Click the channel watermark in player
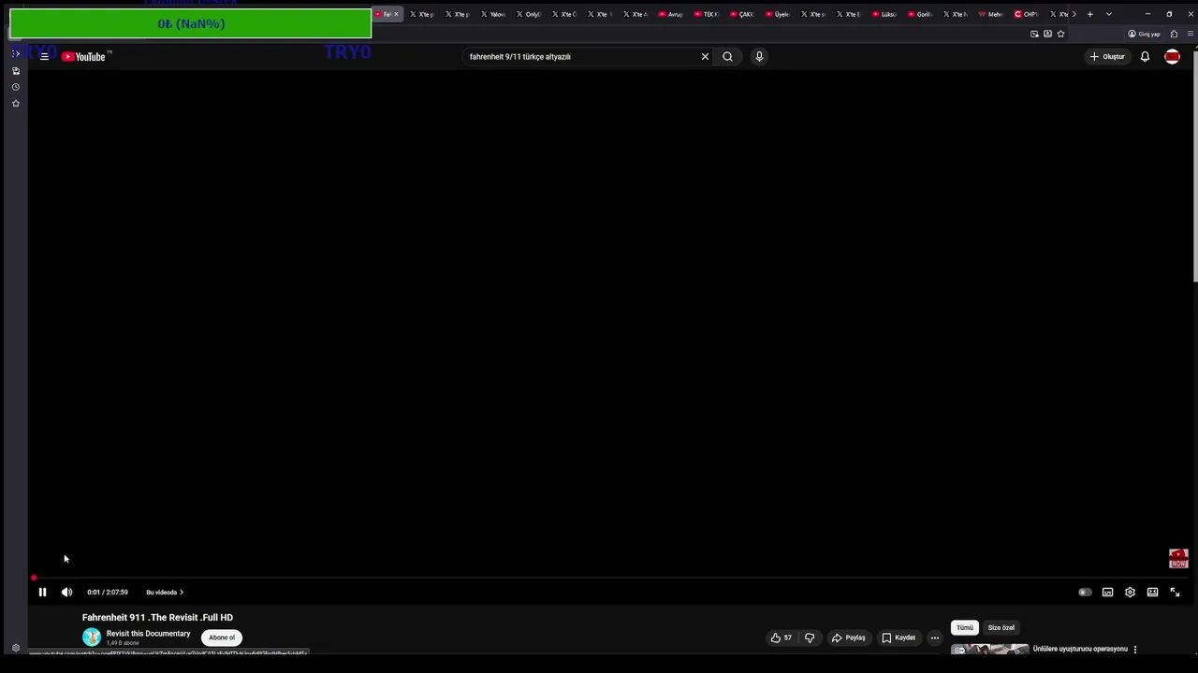Screen dimensions: 1198x673 [x=1178, y=558]
